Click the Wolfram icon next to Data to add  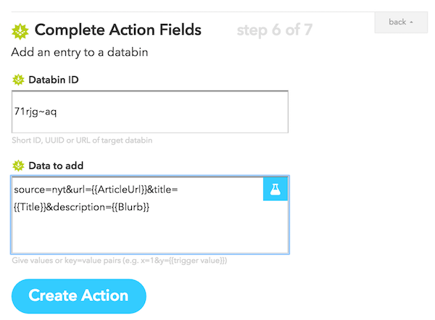(x=18, y=166)
